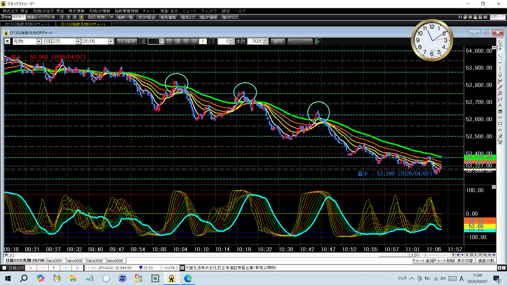
Task: Select the text annotation A tool
Action: (x=500, y=105)
